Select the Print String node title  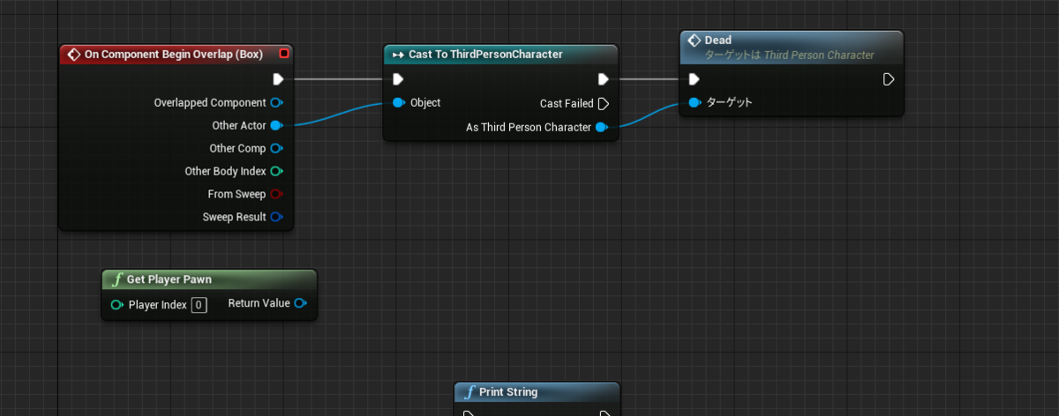[x=508, y=392]
